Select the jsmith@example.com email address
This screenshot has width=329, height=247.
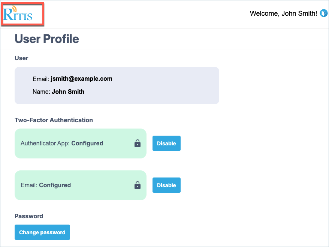coord(81,78)
